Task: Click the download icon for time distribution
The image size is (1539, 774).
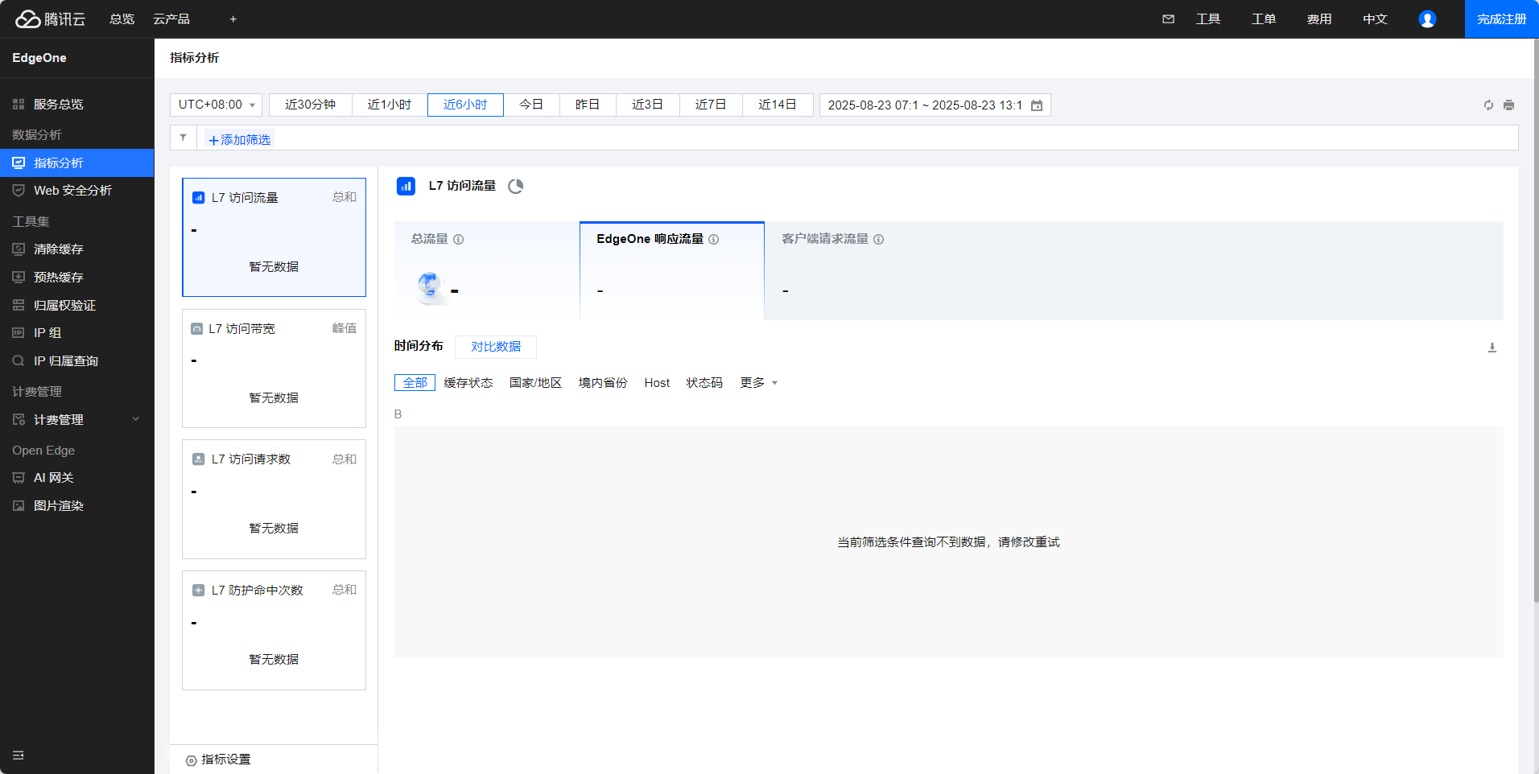Action: (x=1492, y=348)
